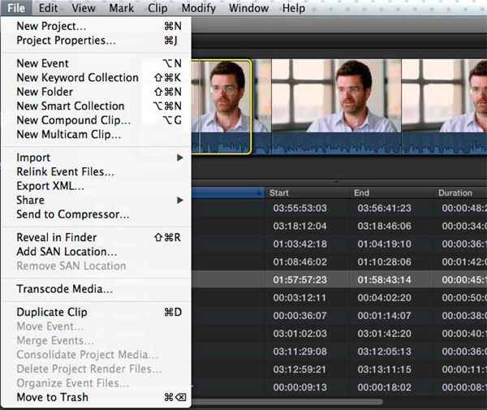Viewport: 487px width, 410px height.
Task: Open Project Properties menu item
Action: (66, 40)
